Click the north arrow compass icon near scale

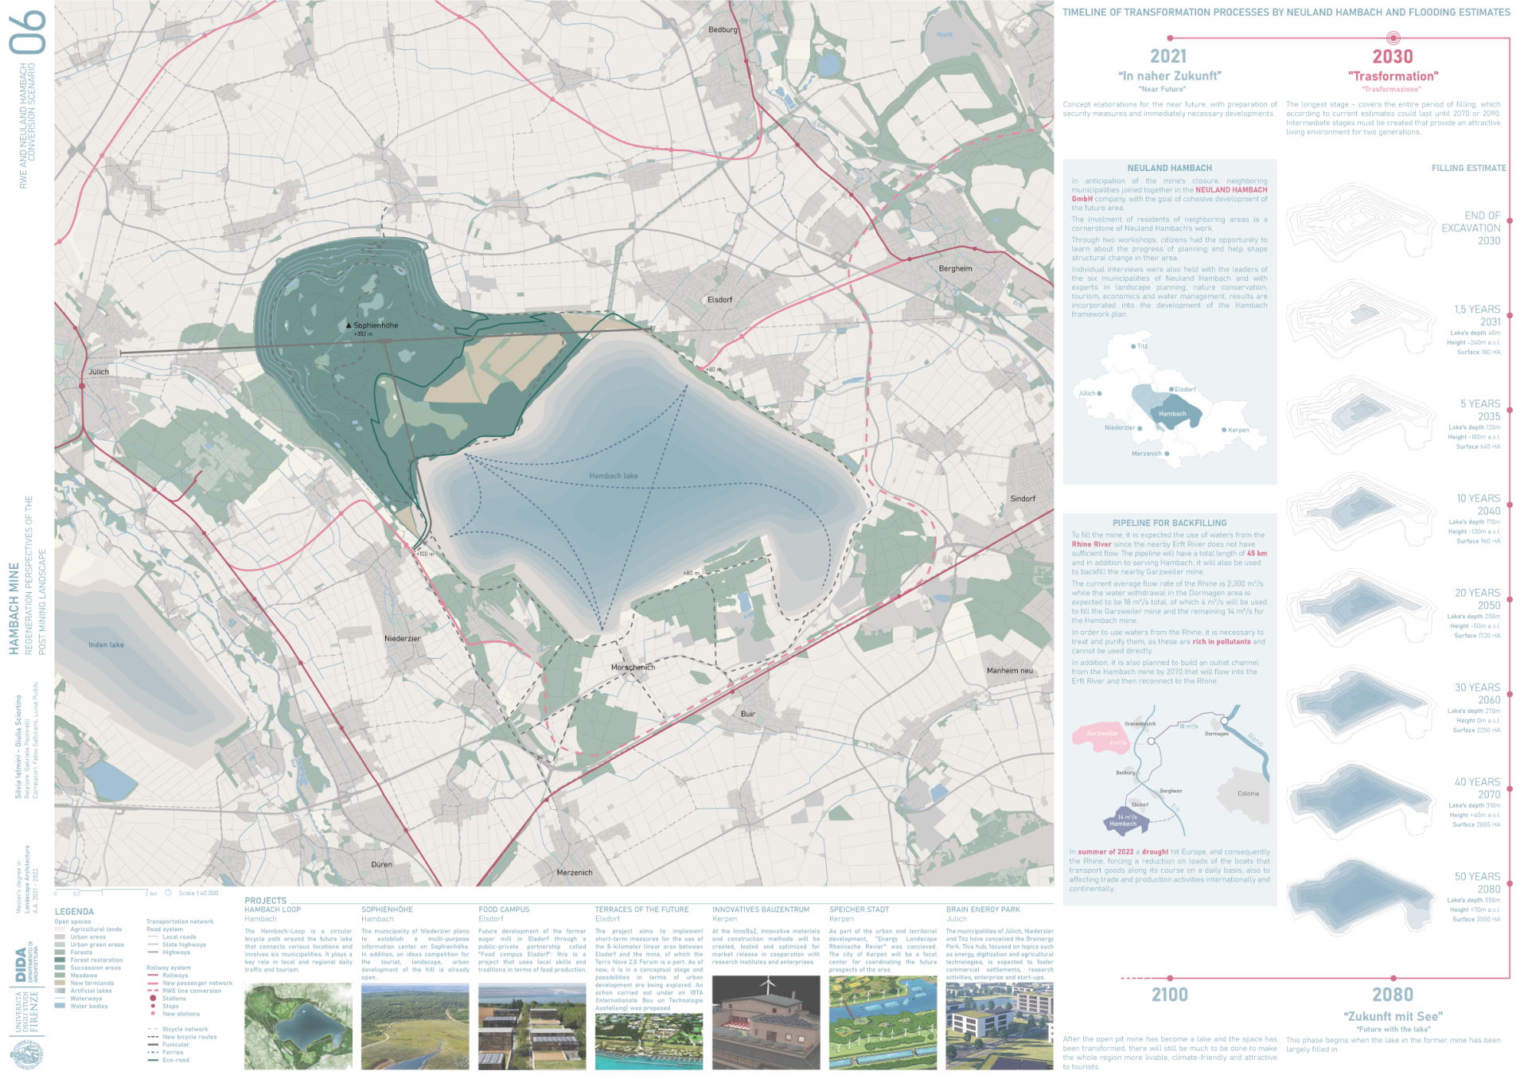pos(168,892)
